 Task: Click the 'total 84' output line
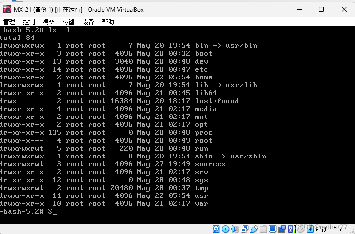point(17,38)
